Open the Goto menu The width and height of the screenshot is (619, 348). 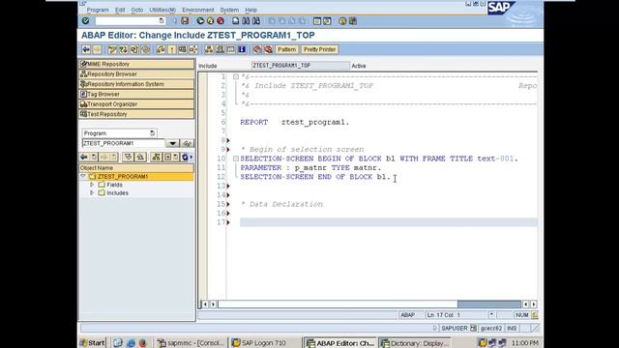(137, 10)
